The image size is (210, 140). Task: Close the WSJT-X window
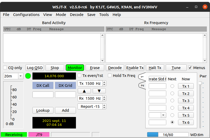click(205, 7)
